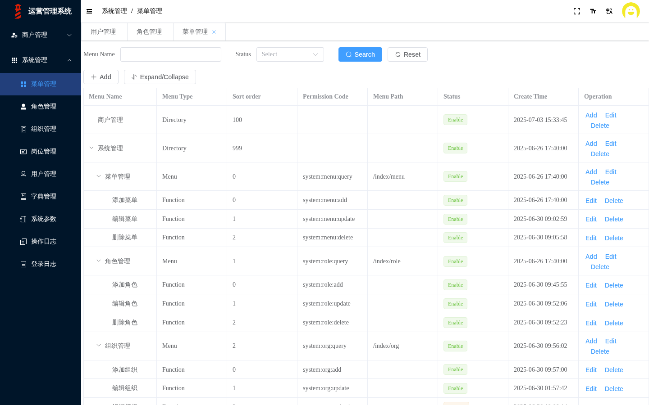Switch to the 用户管理 tab
The width and height of the screenshot is (649, 405).
(103, 32)
